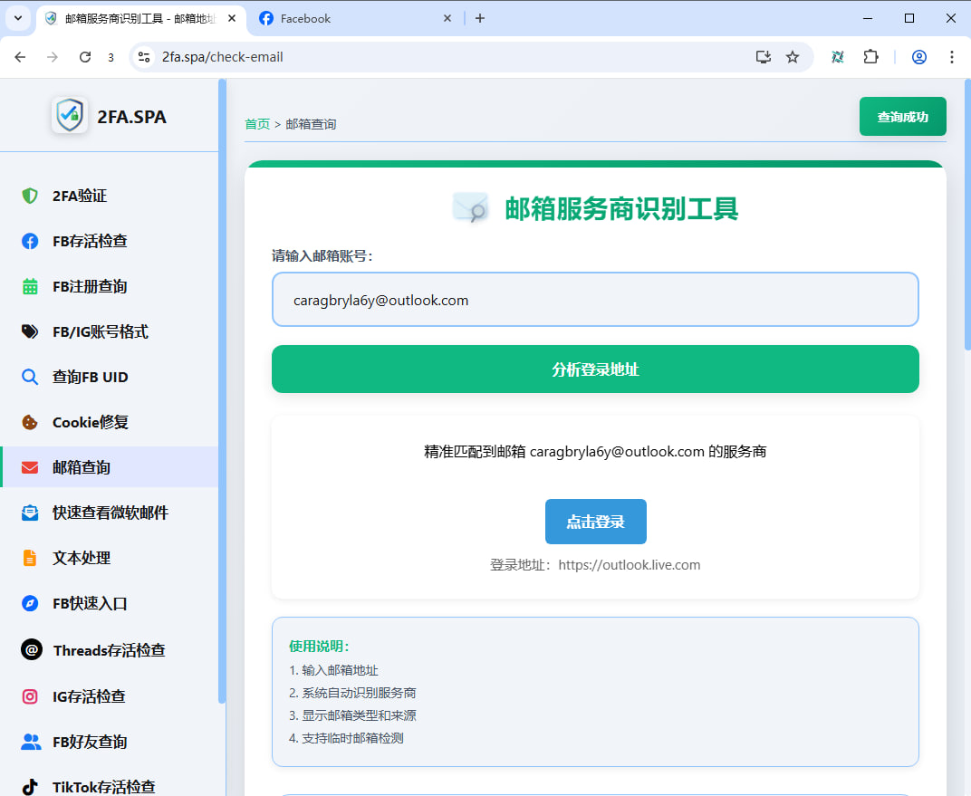Click the main page vertical scrollbar
The image size is (971, 796).
tap(967, 214)
